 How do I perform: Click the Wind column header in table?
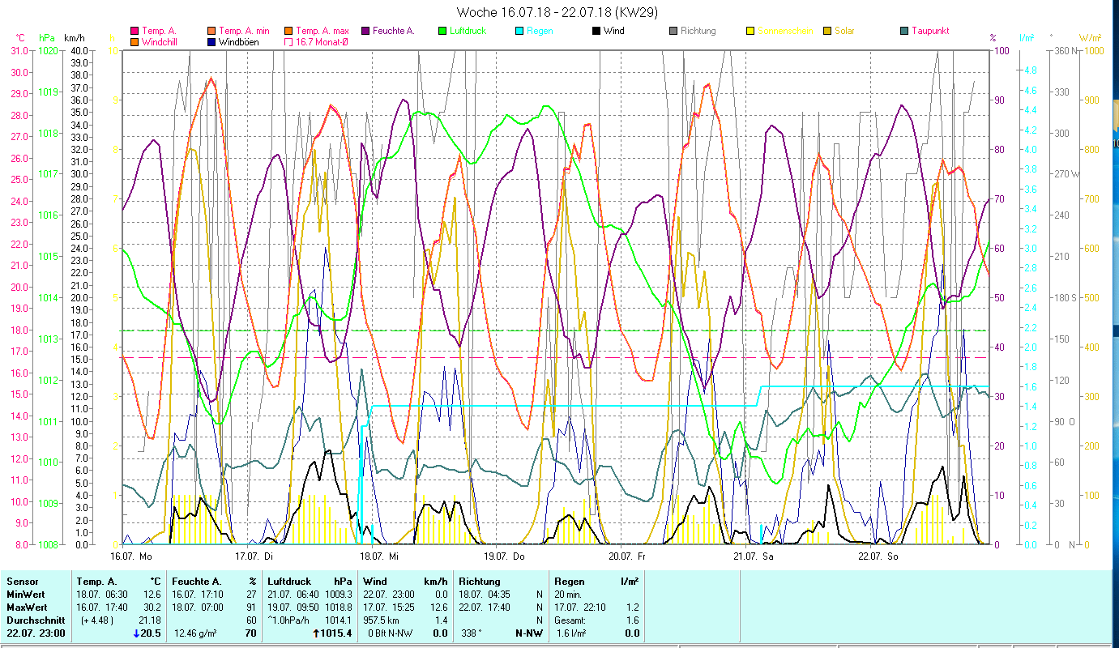click(375, 582)
